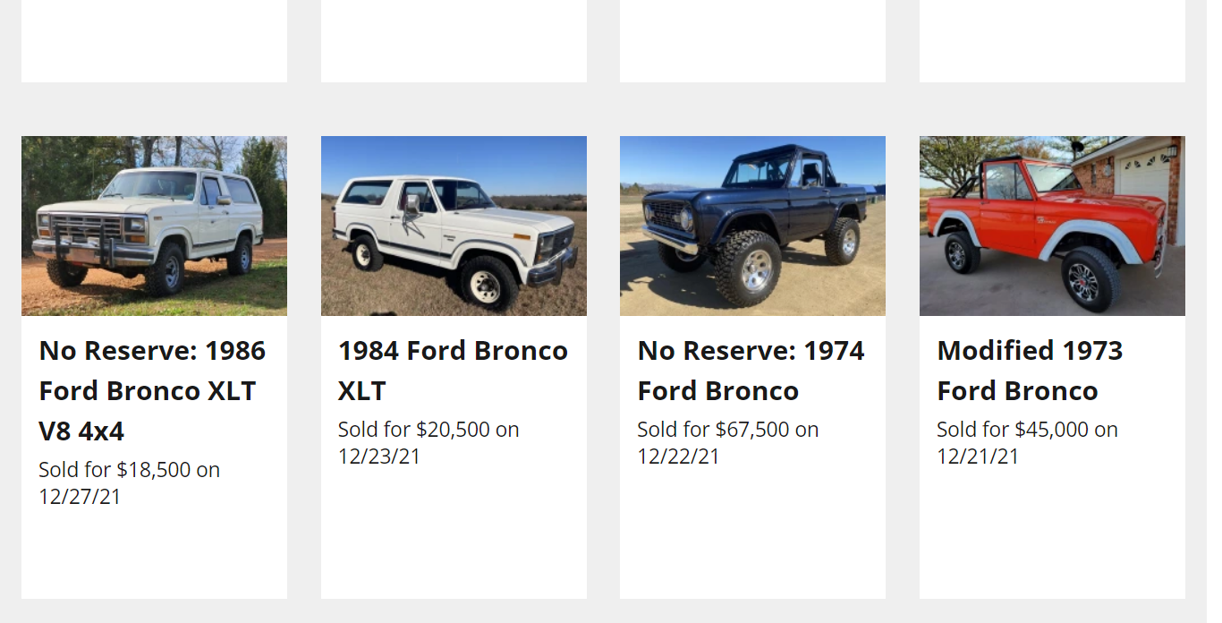Viewport: 1222px width, 623px height.
Task: Click the partial card above the Modified 1973 Bronco
Action: click(x=1052, y=40)
